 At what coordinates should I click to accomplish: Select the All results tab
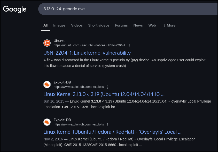[x=45, y=25]
